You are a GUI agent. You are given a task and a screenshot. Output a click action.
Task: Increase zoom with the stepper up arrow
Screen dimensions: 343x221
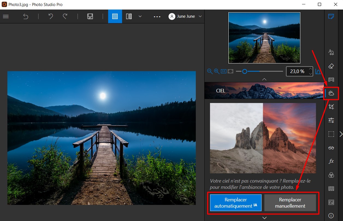[x=310, y=69]
